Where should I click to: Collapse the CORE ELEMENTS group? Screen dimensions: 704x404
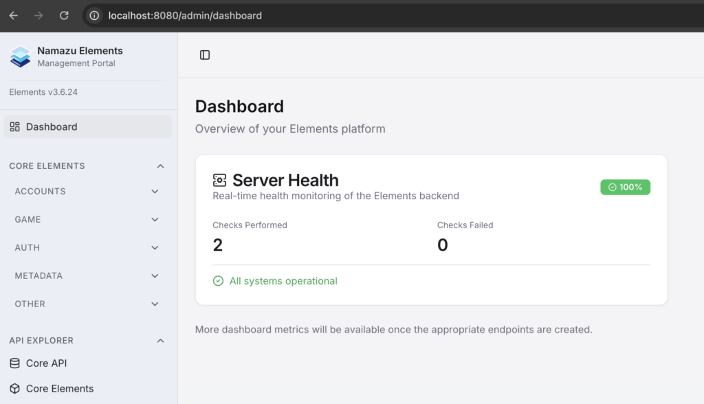160,166
